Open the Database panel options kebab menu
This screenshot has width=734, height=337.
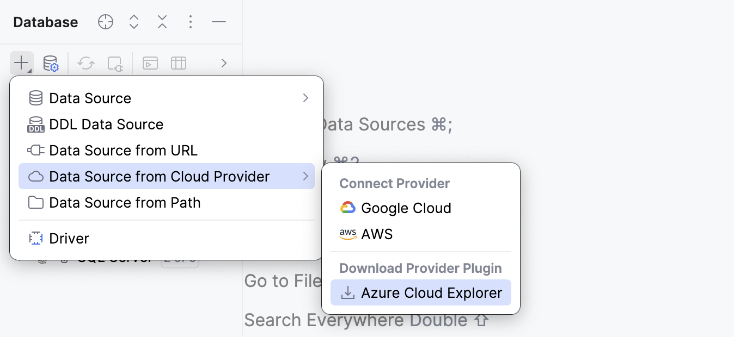[x=190, y=22]
